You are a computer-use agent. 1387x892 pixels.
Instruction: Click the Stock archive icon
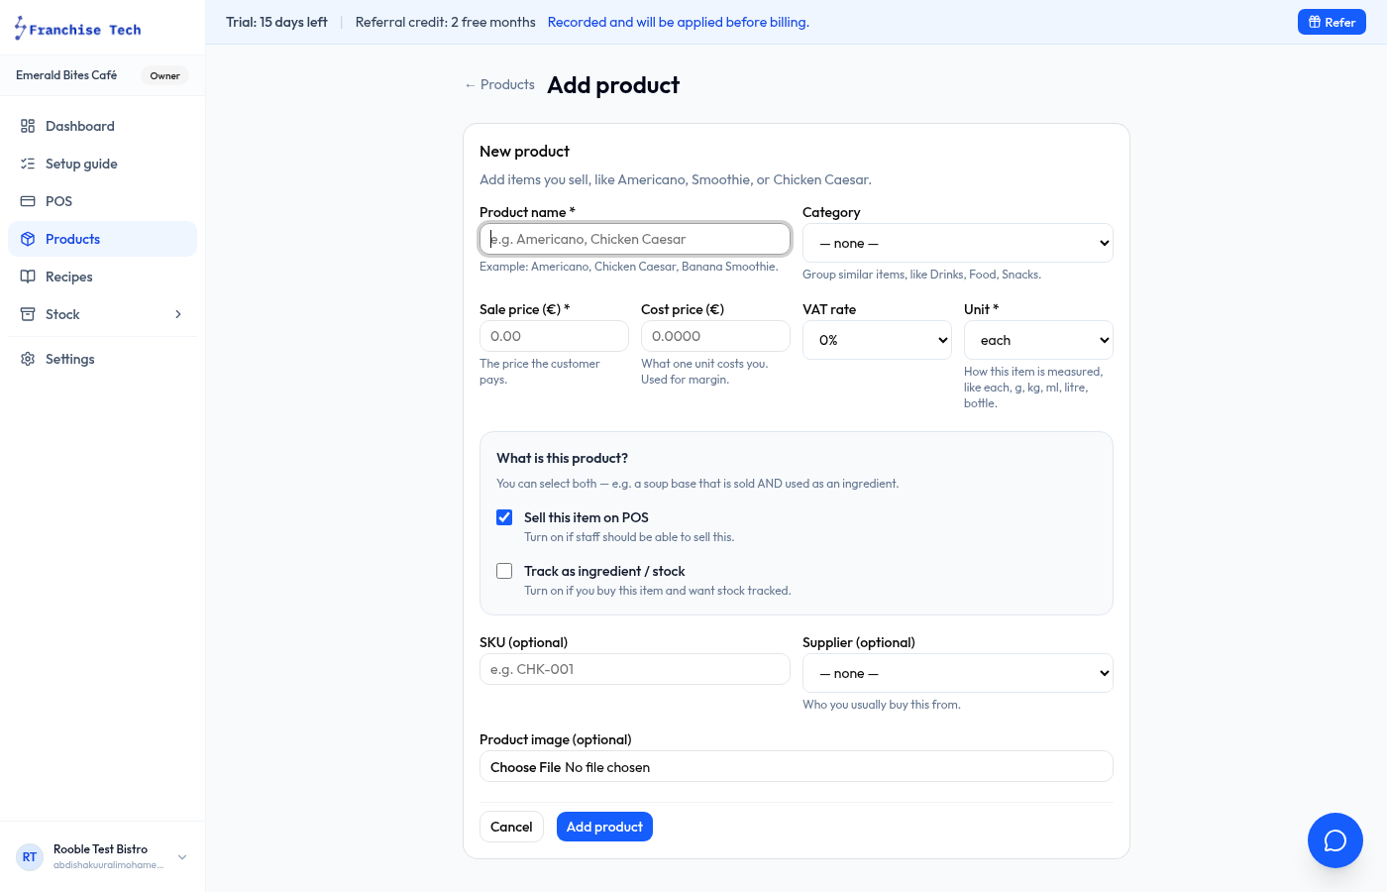pos(28,314)
